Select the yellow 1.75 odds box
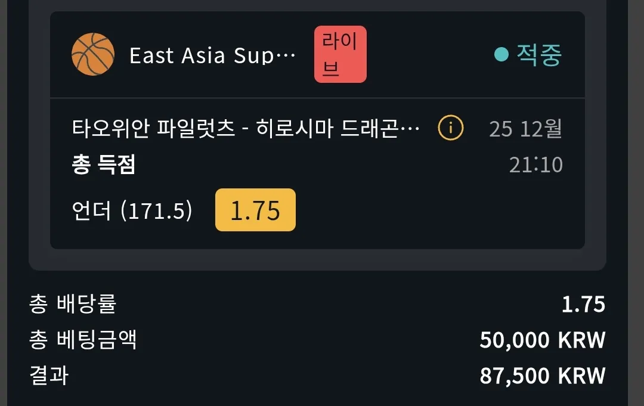 [255, 210]
